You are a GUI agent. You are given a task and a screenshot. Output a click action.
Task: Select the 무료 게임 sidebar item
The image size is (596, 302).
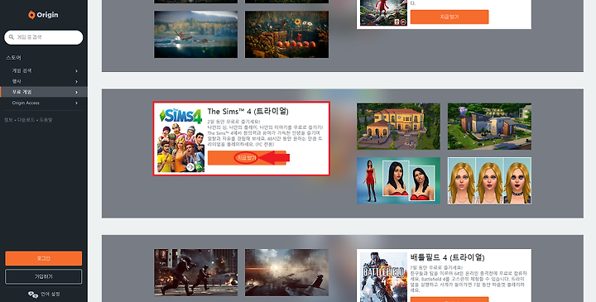tap(44, 92)
